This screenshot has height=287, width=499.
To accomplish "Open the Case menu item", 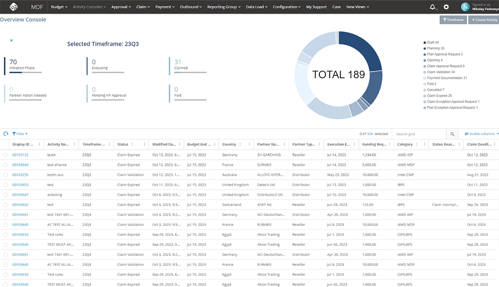I will [336, 7].
